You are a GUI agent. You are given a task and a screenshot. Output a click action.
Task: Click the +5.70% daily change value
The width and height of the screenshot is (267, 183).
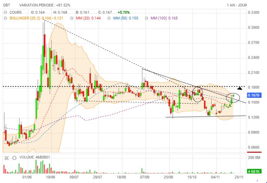[x=124, y=12]
